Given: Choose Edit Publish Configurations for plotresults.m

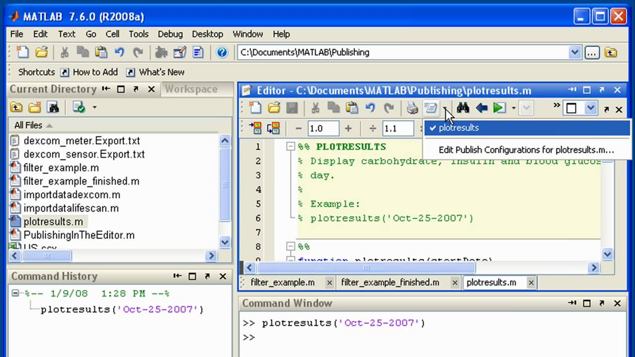Looking at the screenshot, I should tap(527, 150).
